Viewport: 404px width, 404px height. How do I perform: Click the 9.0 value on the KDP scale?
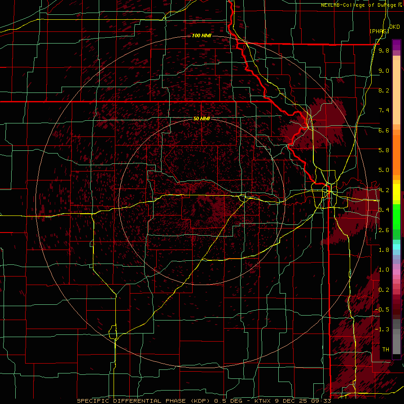click(x=384, y=71)
